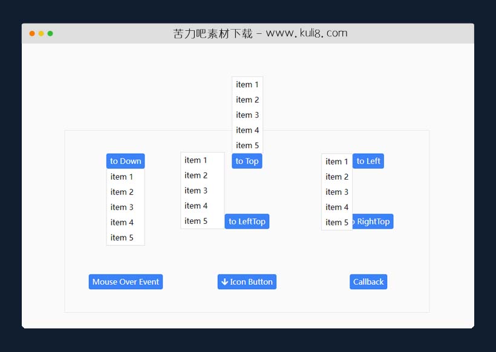Viewport: 496px width, 352px height.
Task: Select item 1 in menu left of "to LeftTop"
Action: pos(196,160)
